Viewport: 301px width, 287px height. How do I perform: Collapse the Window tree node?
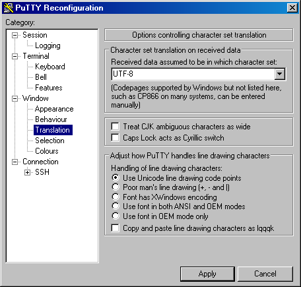click(x=15, y=98)
